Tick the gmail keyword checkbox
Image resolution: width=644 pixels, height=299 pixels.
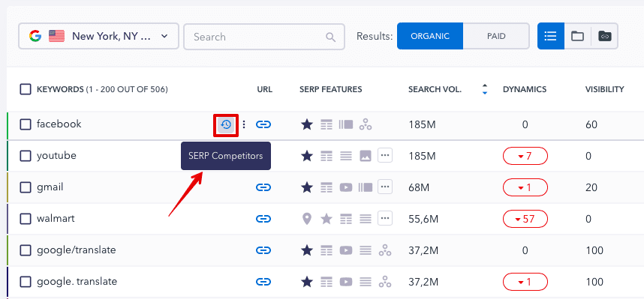26,187
